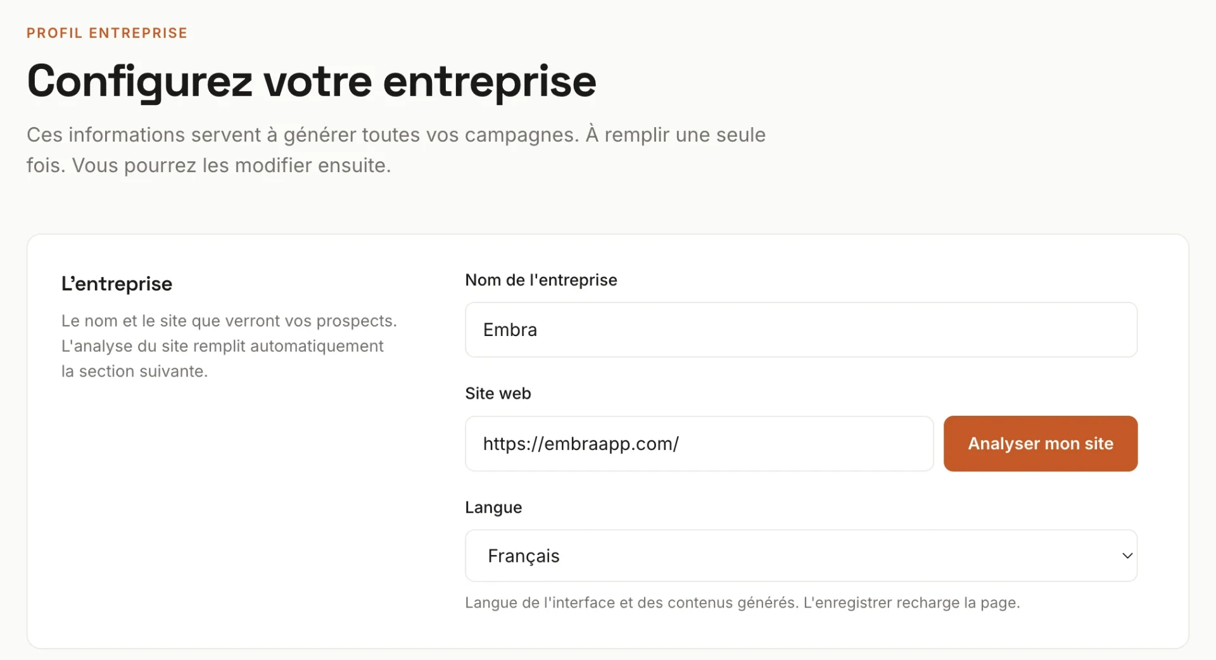Click the heading Configurez votre entreprise
The height and width of the screenshot is (660, 1216).
click(312, 82)
